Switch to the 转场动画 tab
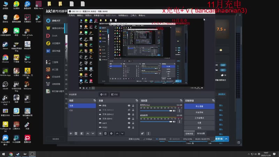Image resolution: width=279 pixels, height=157 pixels. tap(201, 134)
